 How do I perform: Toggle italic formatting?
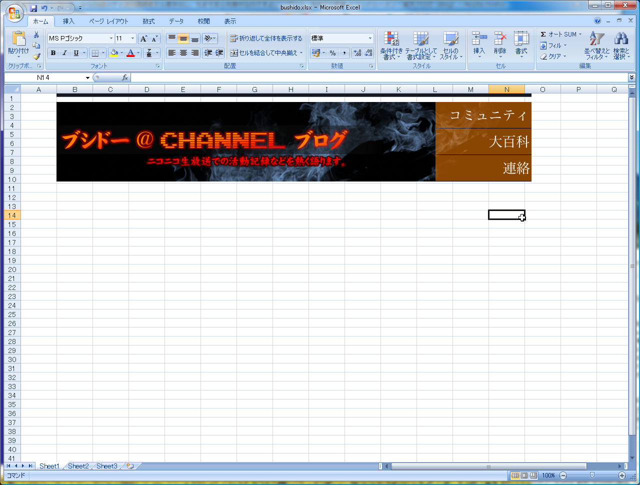click(64, 53)
